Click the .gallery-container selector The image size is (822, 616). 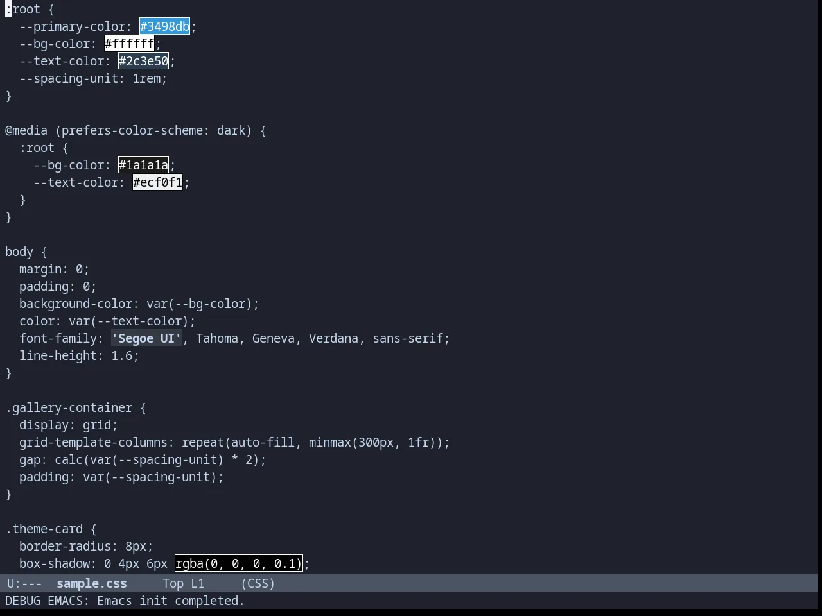coord(76,407)
